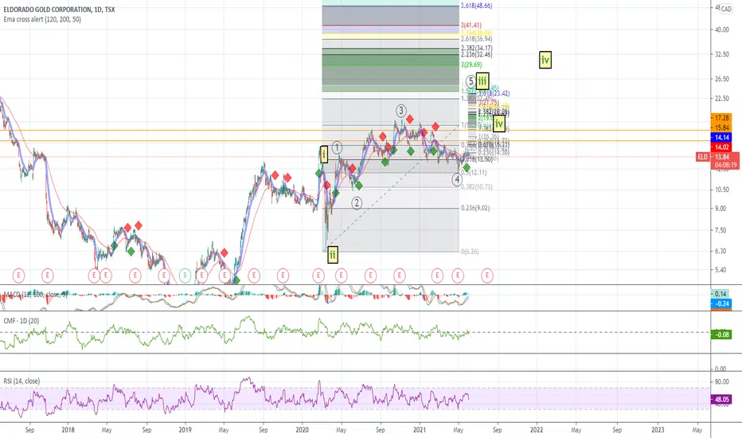
Task: Click the 48.05 RSI value label
Action: coord(721,399)
